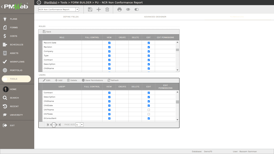Uncheck View for Company role row
274x154 pixels.
coord(109,51)
